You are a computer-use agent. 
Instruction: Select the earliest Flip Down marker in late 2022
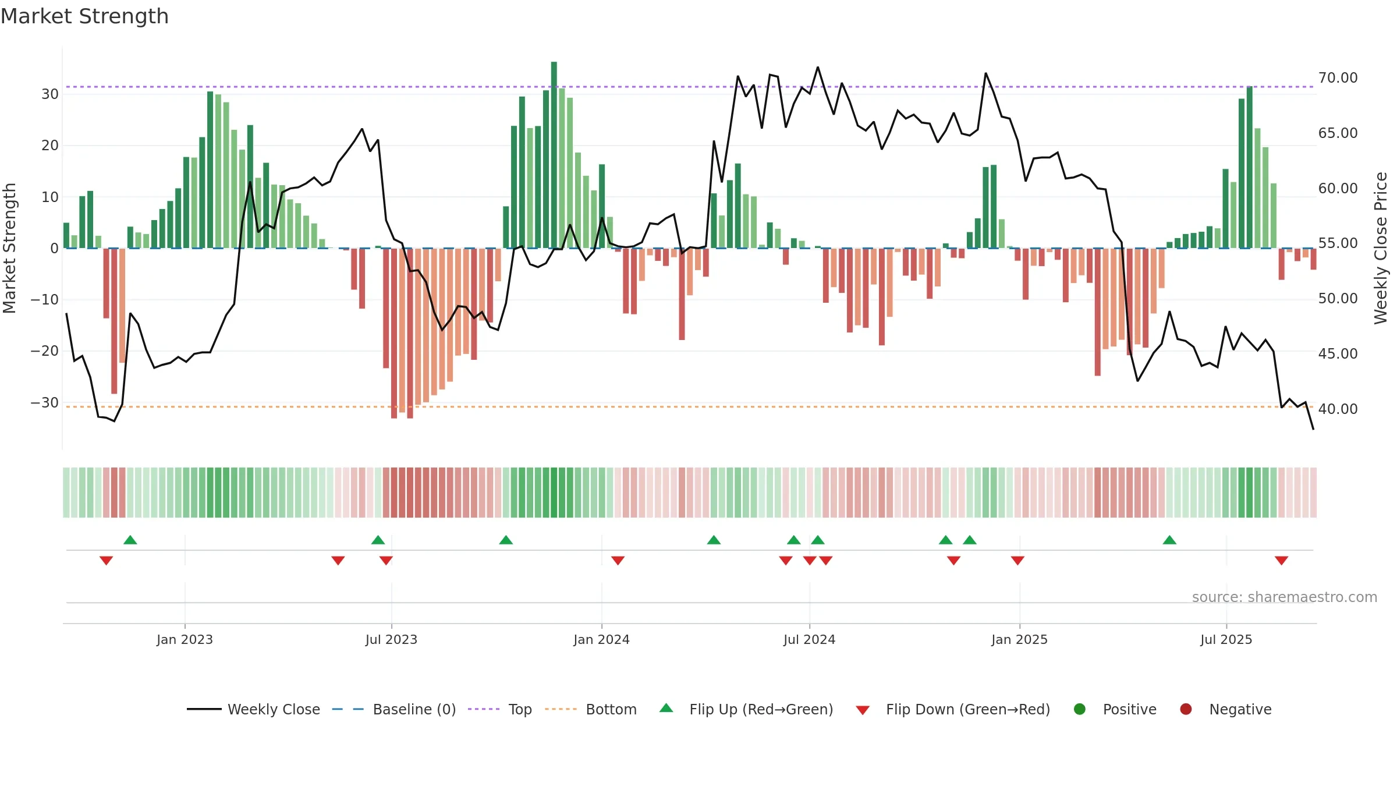(x=106, y=561)
